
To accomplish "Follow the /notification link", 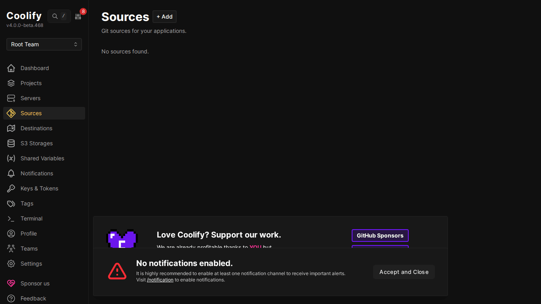I will (x=160, y=279).
